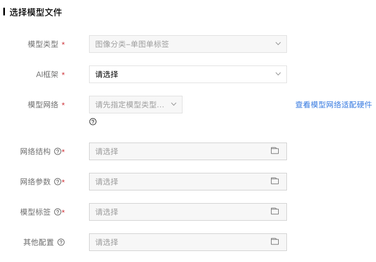
Task: Open the 模型网络 dropdown
Action: (x=136, y=105)
